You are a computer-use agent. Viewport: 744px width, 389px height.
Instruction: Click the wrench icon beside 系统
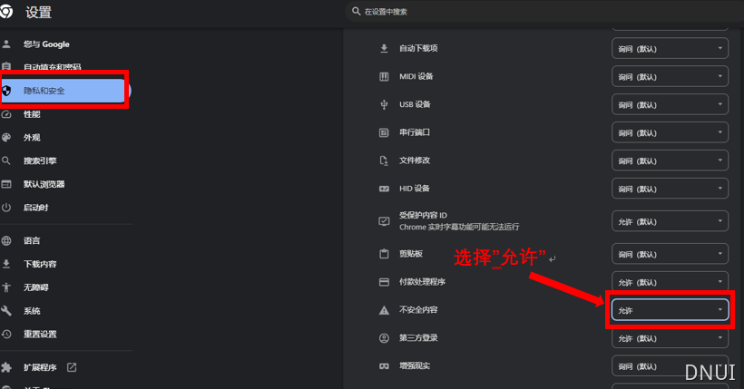(x=6, y=311)
